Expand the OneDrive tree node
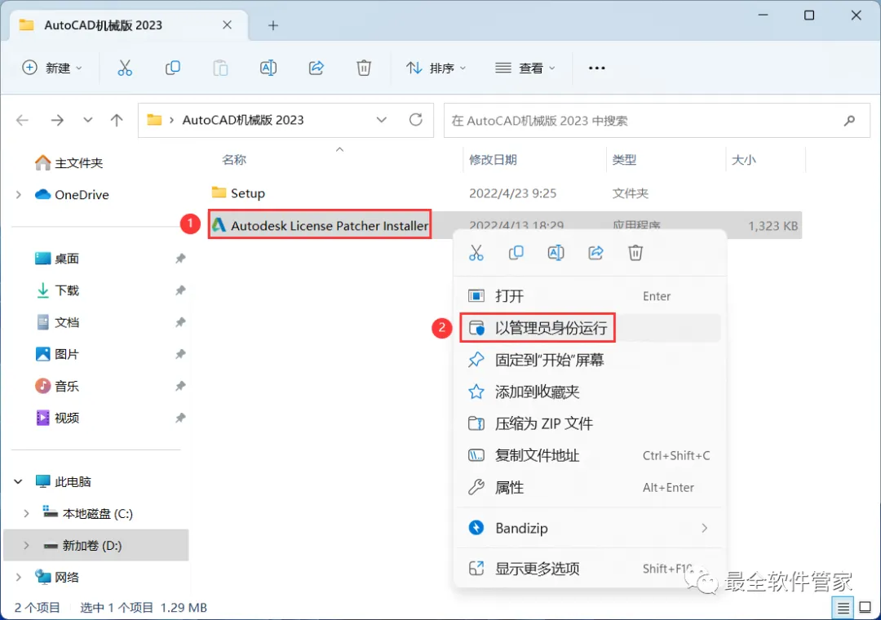 [x=19, y=194]
